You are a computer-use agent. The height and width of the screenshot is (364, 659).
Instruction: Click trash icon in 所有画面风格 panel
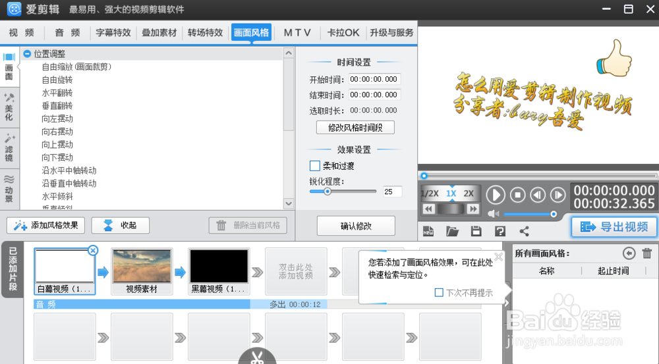point(647,253)
